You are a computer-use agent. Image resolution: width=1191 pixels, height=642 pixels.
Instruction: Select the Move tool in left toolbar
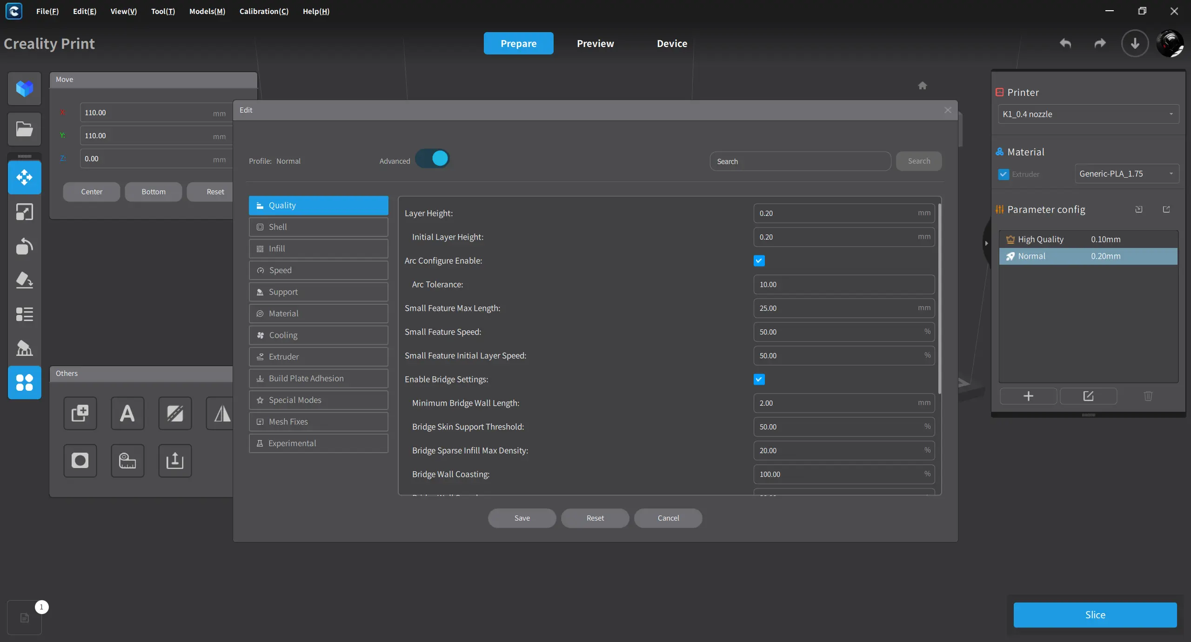click(x=24, y=177)
